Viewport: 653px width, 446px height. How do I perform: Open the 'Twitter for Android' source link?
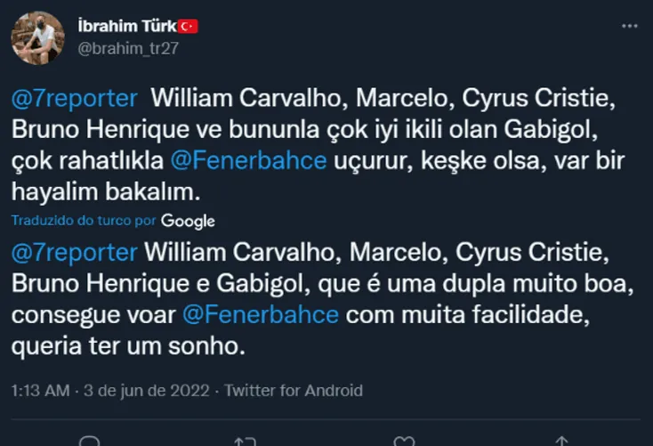[x=294, y=390]
